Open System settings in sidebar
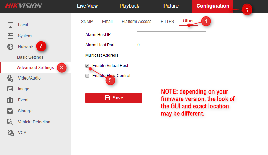This screenshot has height=155, width=268. (25, 36)
